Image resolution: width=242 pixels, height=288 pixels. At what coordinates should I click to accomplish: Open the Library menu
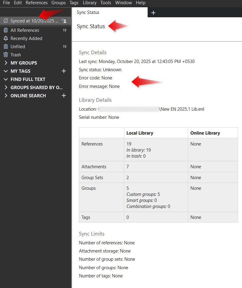click(90, 3)
